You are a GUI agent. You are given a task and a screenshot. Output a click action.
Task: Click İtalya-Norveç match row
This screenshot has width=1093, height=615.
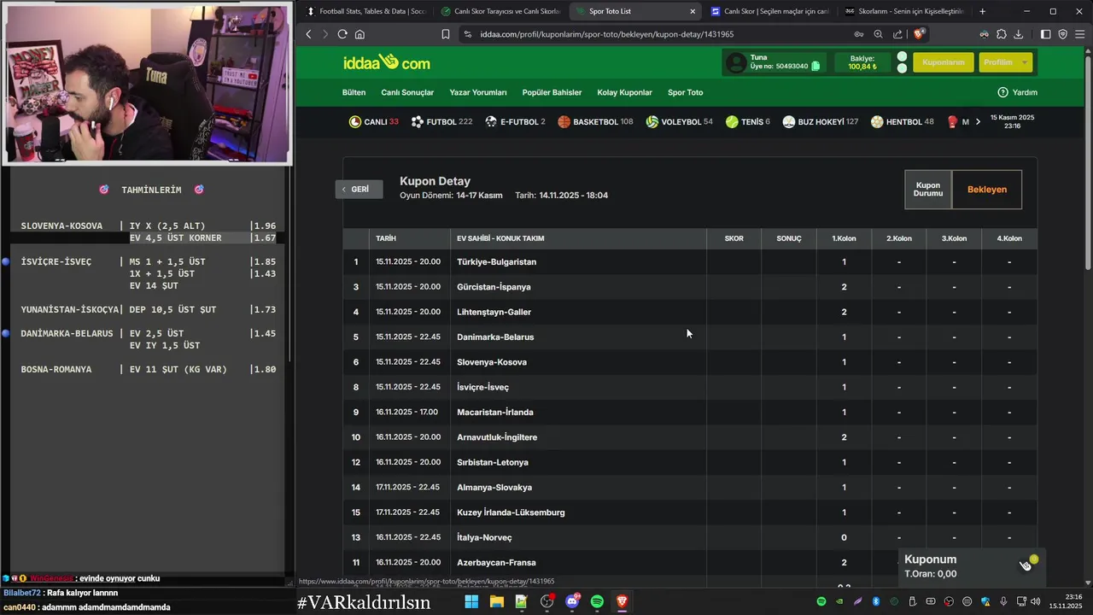click(x=690, y=537)
